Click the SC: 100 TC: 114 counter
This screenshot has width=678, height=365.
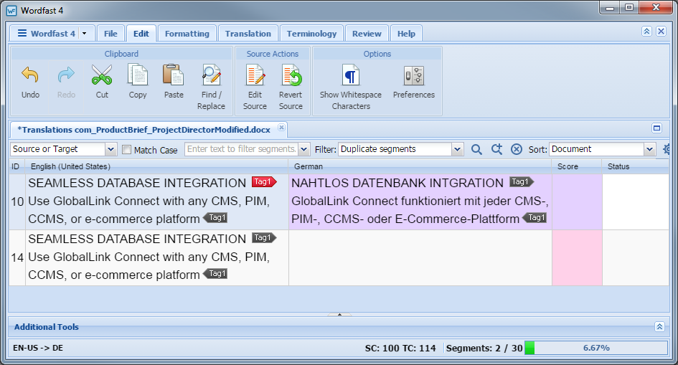click(400, 349)
